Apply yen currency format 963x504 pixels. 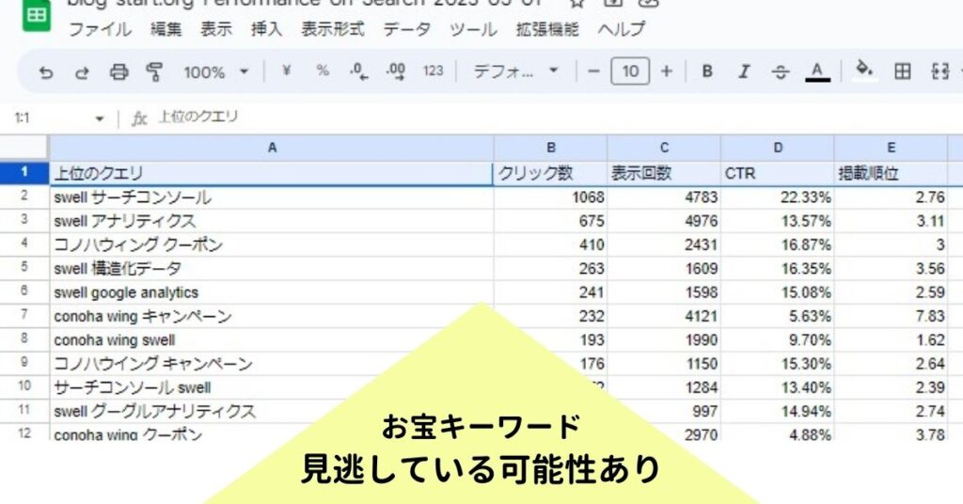[286, 71]
